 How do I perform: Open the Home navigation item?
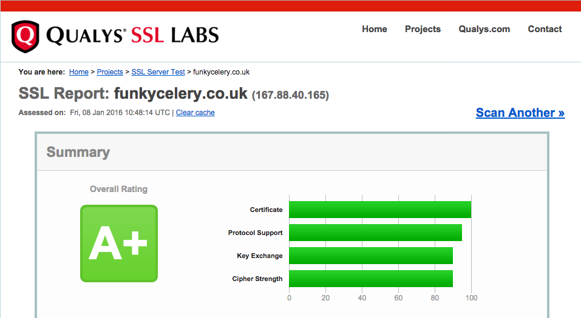(374, 29)
